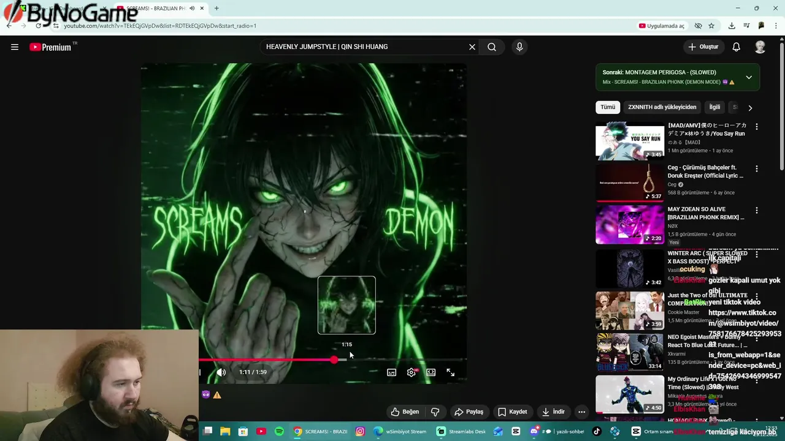Open Chrome three-dot menu
This screenshot has height=441, width=785.
pyautogui.click(x=776, y=26)
